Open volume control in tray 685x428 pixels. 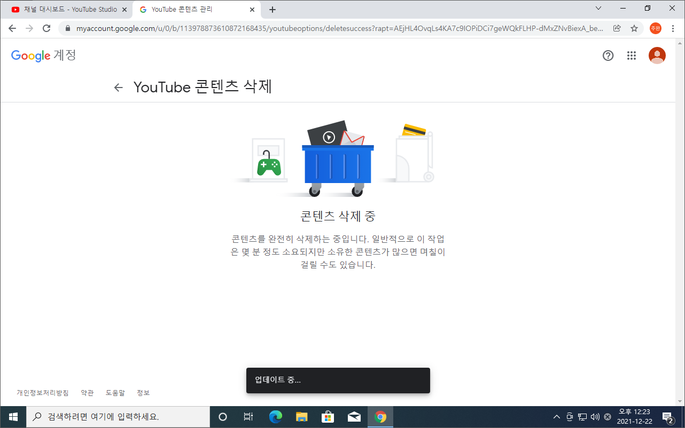pos(595,417)
